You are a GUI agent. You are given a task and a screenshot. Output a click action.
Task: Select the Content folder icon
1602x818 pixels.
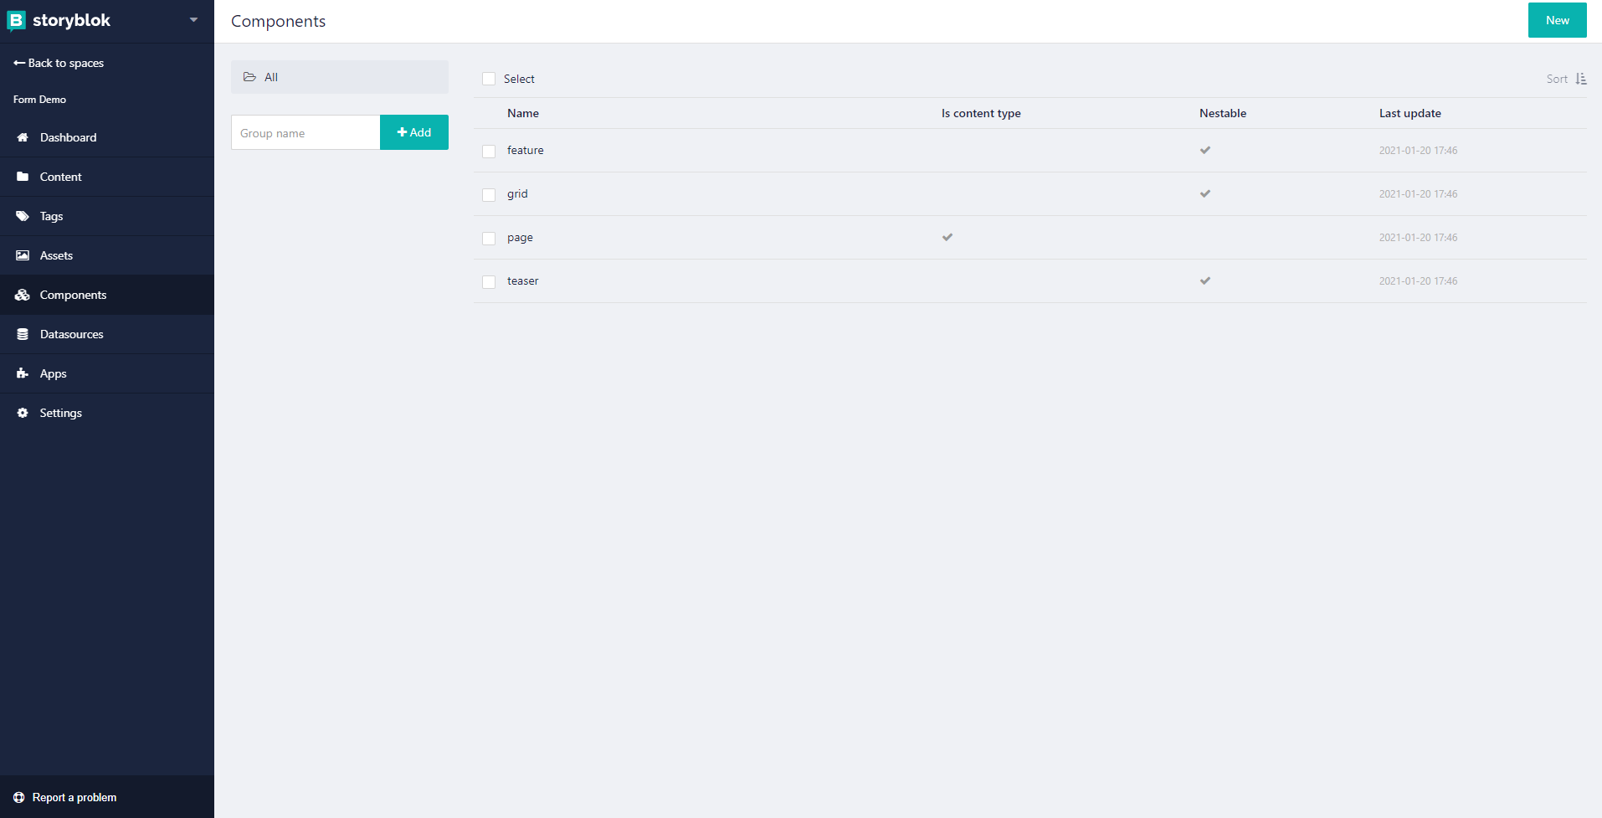point(23,177)
